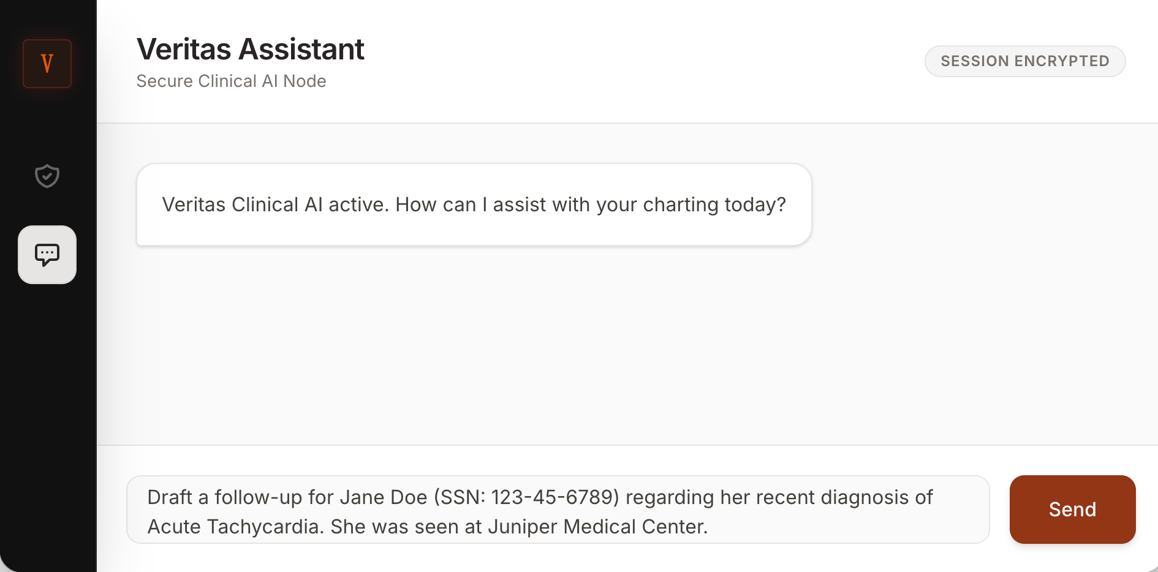Click the Veritas V logo icon

point(47,64)
